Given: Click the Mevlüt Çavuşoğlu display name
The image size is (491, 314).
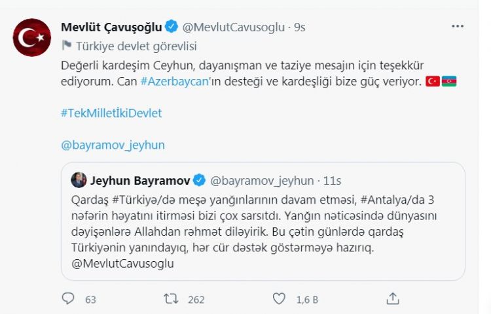Looking at the screenshot, I should [111, 27].
